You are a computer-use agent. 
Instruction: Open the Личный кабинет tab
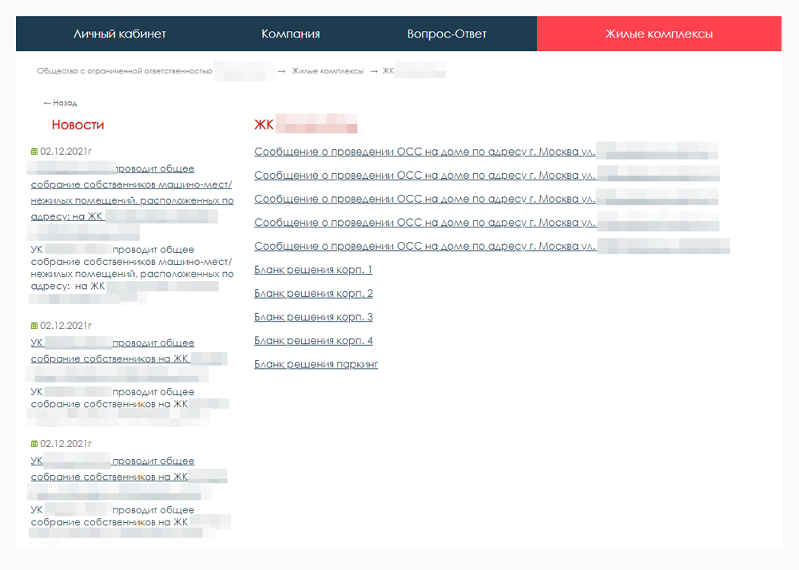(x=120, y=34)
